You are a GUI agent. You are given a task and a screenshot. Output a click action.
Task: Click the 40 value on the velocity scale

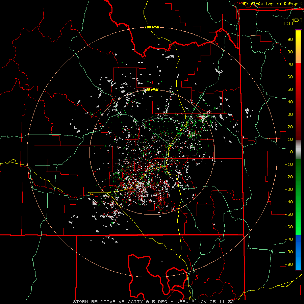(290, 102)
